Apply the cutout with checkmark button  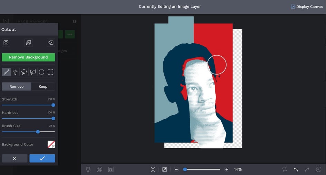(42, 158)
